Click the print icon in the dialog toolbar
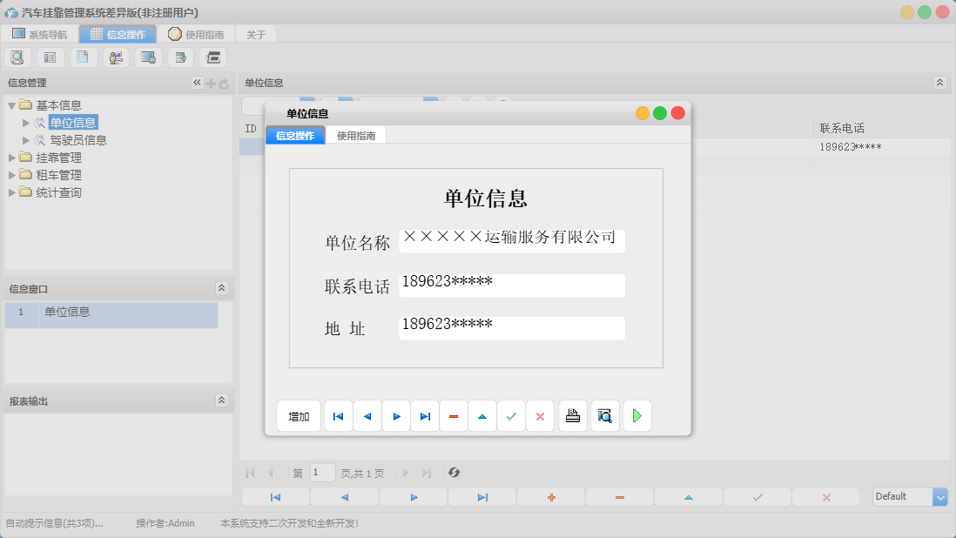This screenshot has height=538, width=956. point(573,415)
